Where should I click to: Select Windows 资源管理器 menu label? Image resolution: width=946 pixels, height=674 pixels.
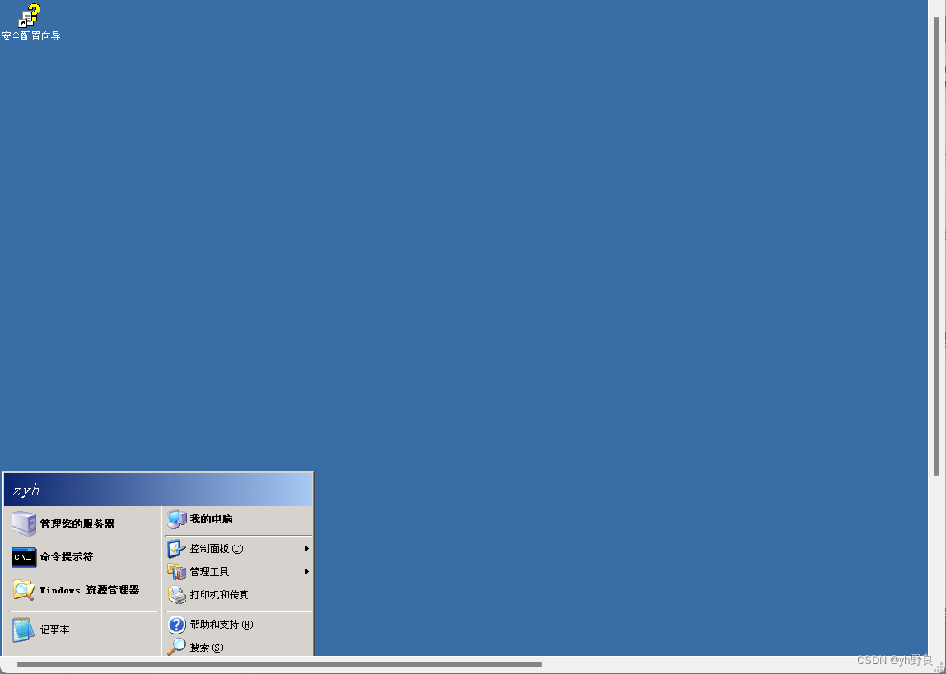89,590
